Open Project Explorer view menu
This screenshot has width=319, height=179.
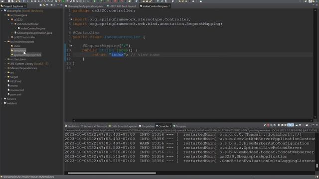tap(55, 5)
